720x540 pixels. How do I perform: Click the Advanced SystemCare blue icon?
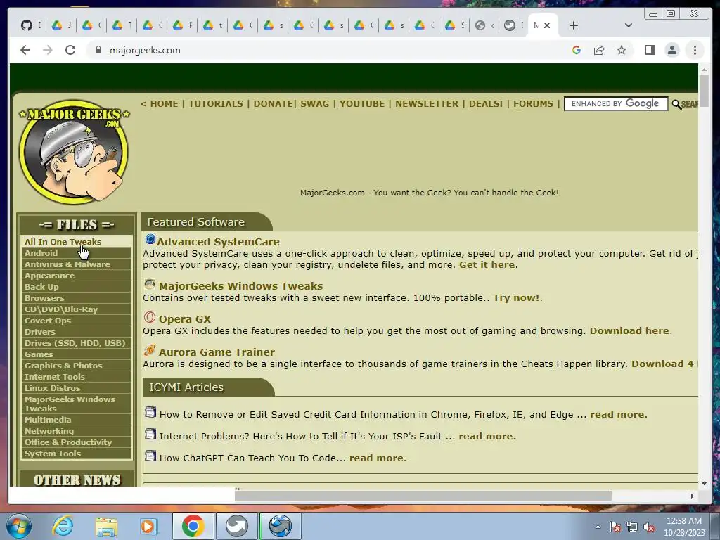(150, 239)
